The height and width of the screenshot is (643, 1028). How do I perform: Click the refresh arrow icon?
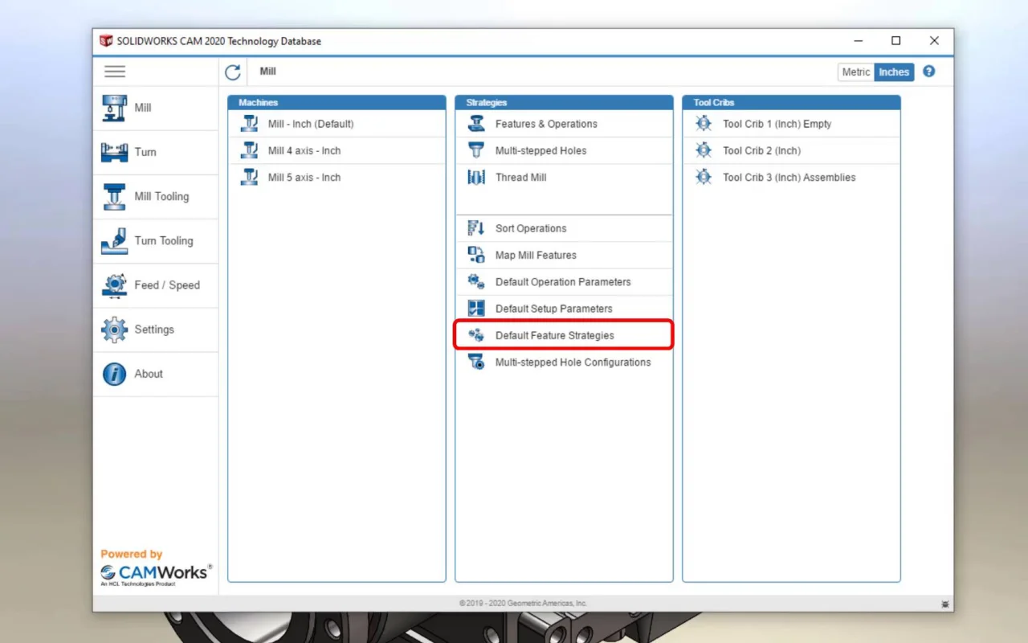tap(233, 72)
